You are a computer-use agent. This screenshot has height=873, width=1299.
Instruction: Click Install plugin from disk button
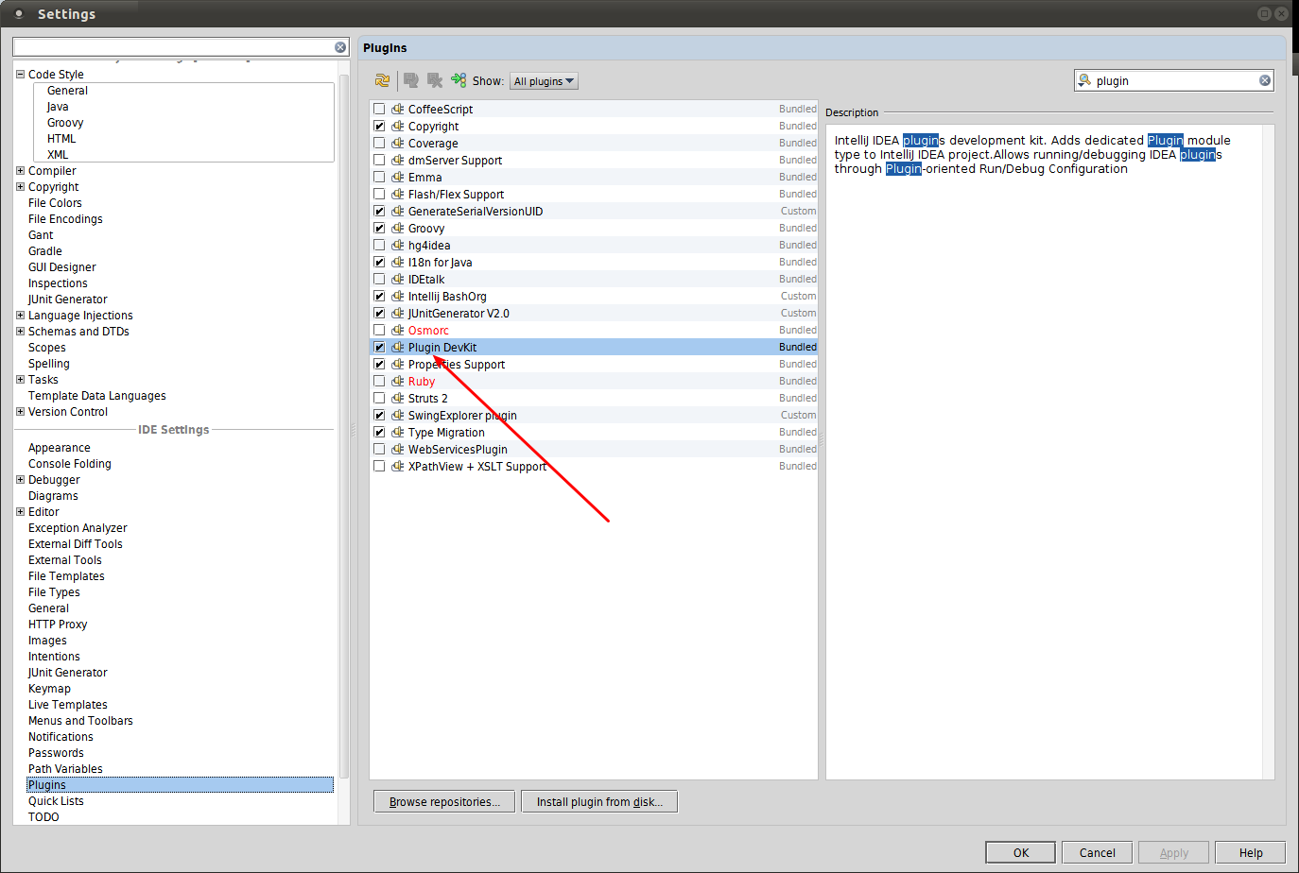599,802
